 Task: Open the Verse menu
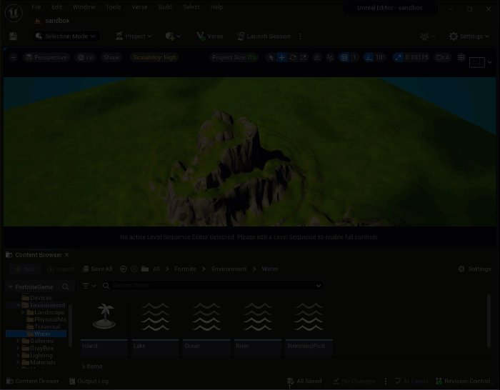pyautogui.click(x=139, y=7)
